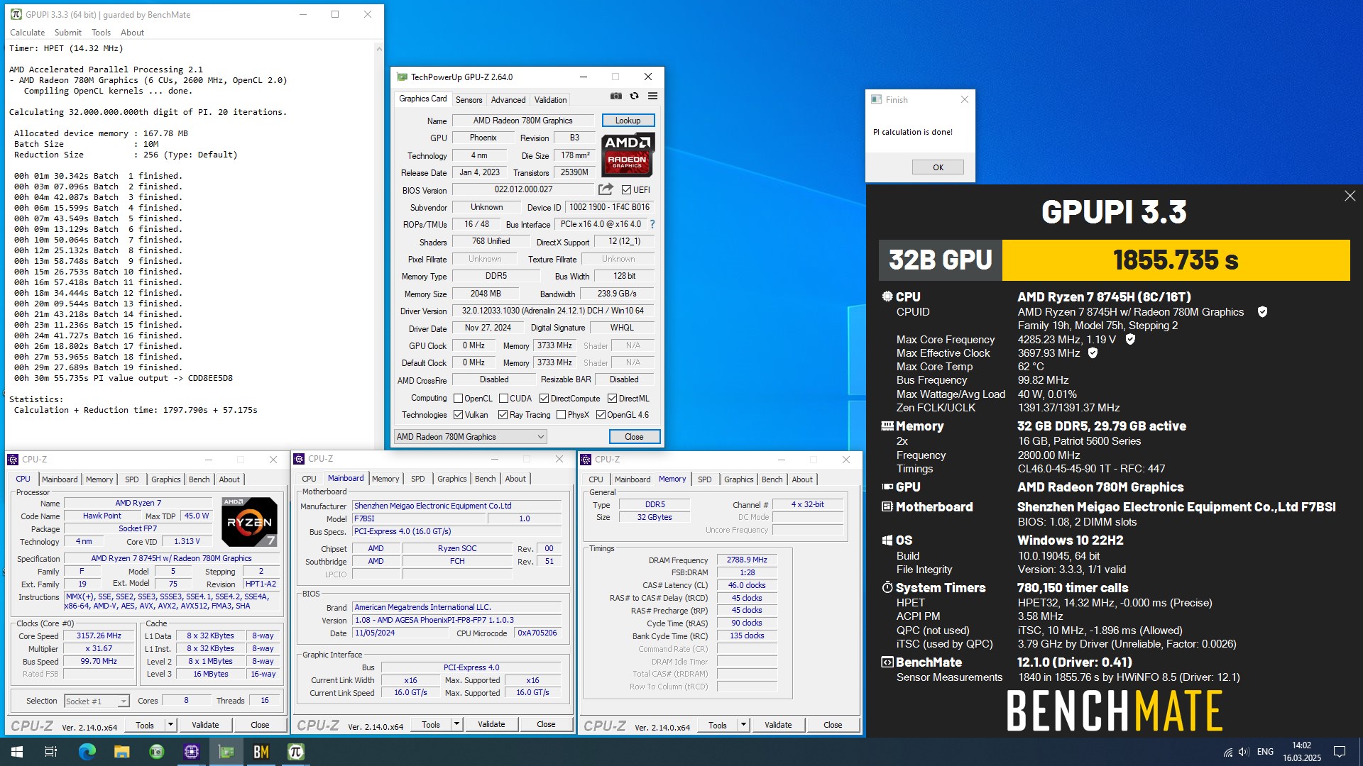Toggle the CUDA computing checkbox
This screenshot has height=766, width=1363.
[503, 399]
